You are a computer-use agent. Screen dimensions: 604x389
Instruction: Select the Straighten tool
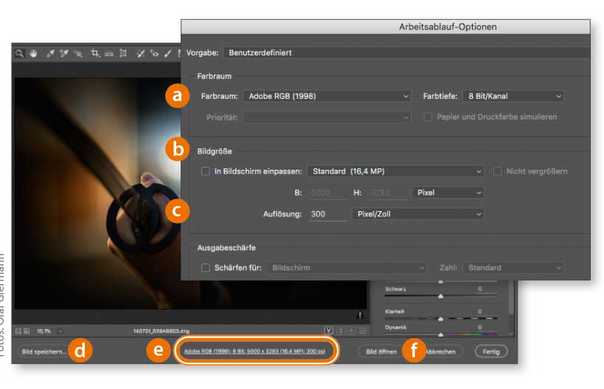108,53
